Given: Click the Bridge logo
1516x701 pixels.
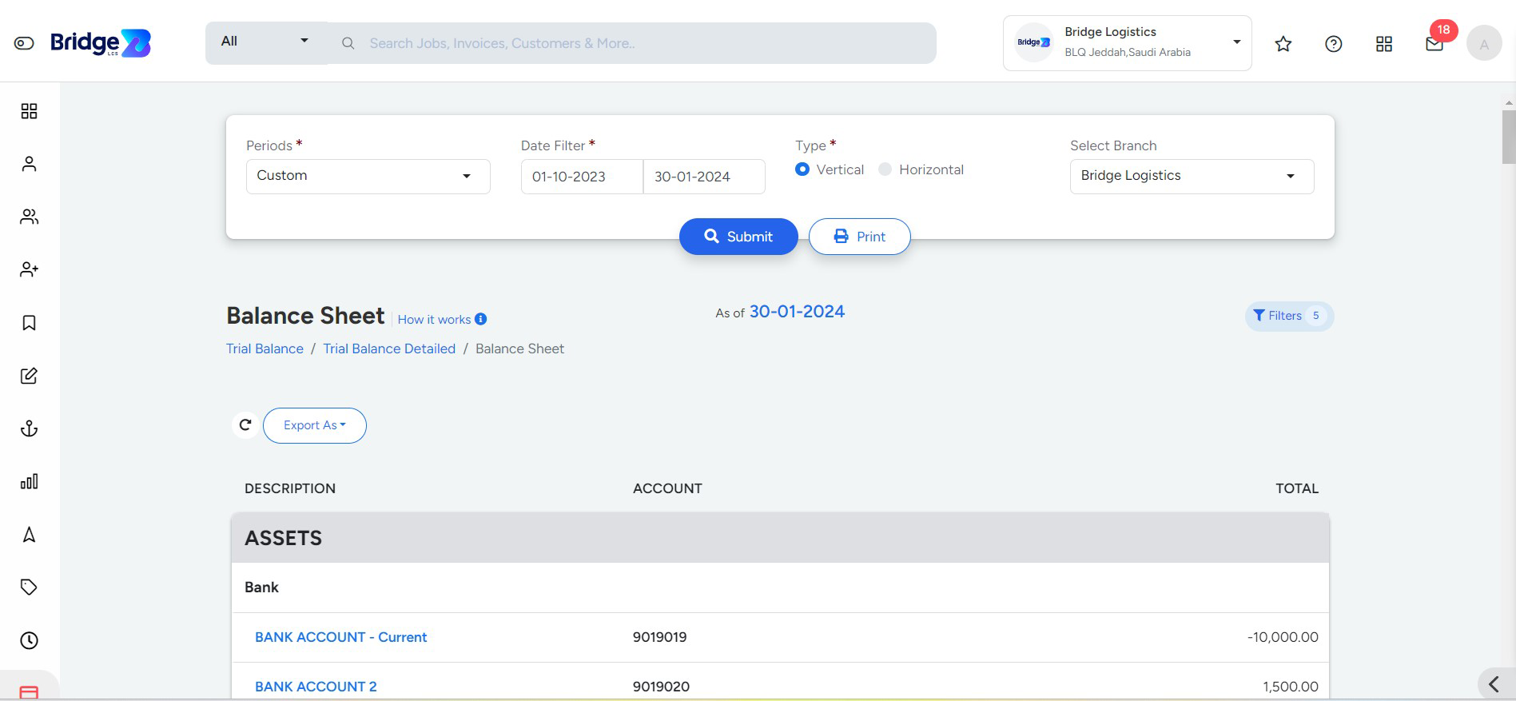Looking at the screenshot, I should (x=100, y=42).
